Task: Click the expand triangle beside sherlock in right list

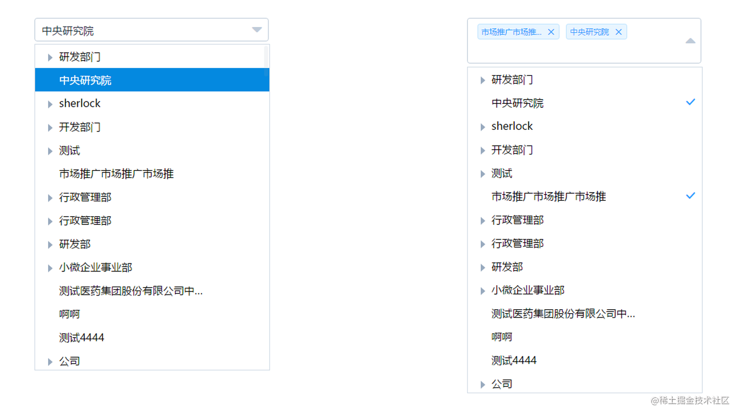Action: coord(482,126)
